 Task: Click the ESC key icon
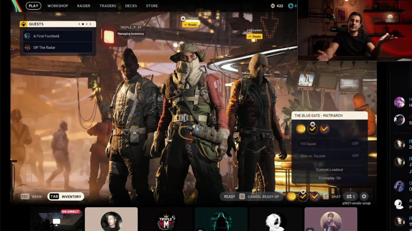[x=25, y=197]
